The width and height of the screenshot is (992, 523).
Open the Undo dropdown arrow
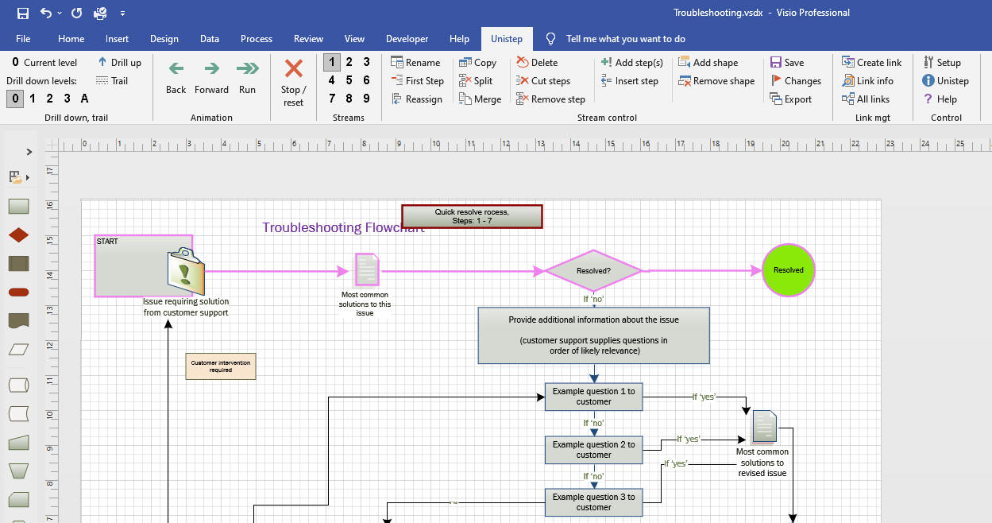(x=60, y=14)
